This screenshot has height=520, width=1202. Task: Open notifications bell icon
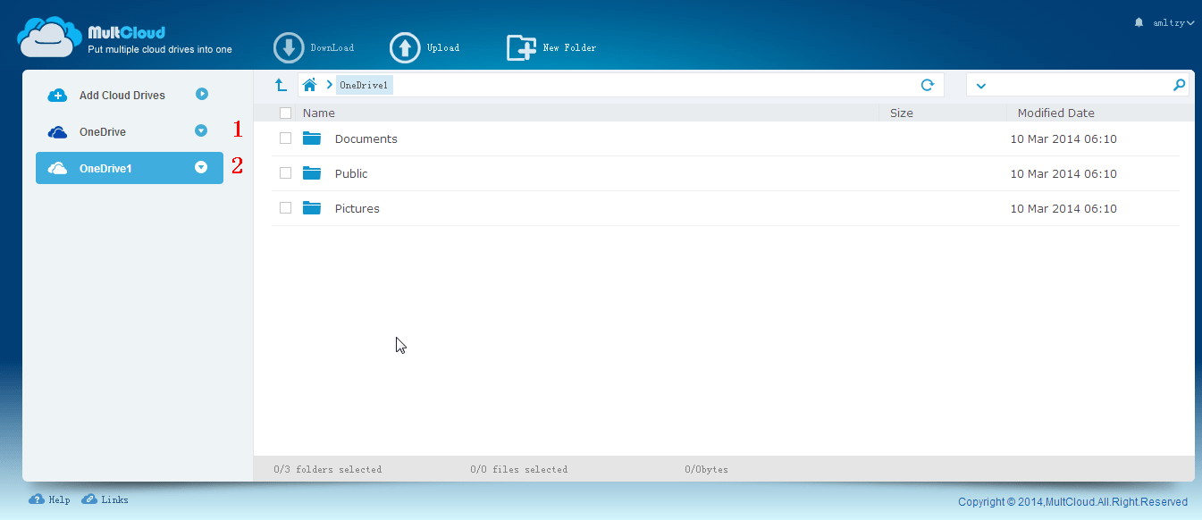[1139, 22]
